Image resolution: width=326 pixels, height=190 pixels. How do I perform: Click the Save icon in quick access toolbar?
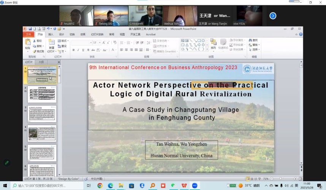[30, 28]
